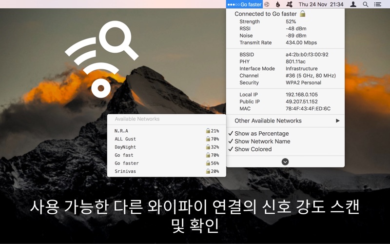Image resolution: width=390 pixels, height=244 pixels.
Task: Click the spiky creature icon in the menu bar
Action: coord(289,4)
